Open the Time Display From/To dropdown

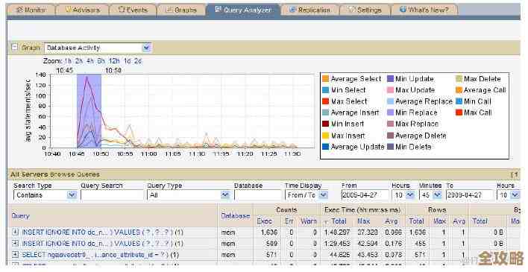point(307,195)
